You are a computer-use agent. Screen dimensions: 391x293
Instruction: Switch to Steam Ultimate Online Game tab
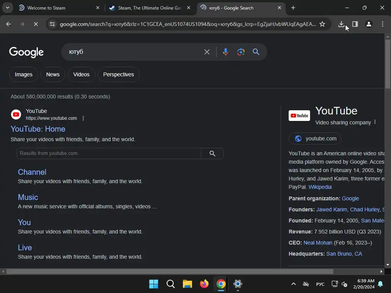[x=149, y=8]
